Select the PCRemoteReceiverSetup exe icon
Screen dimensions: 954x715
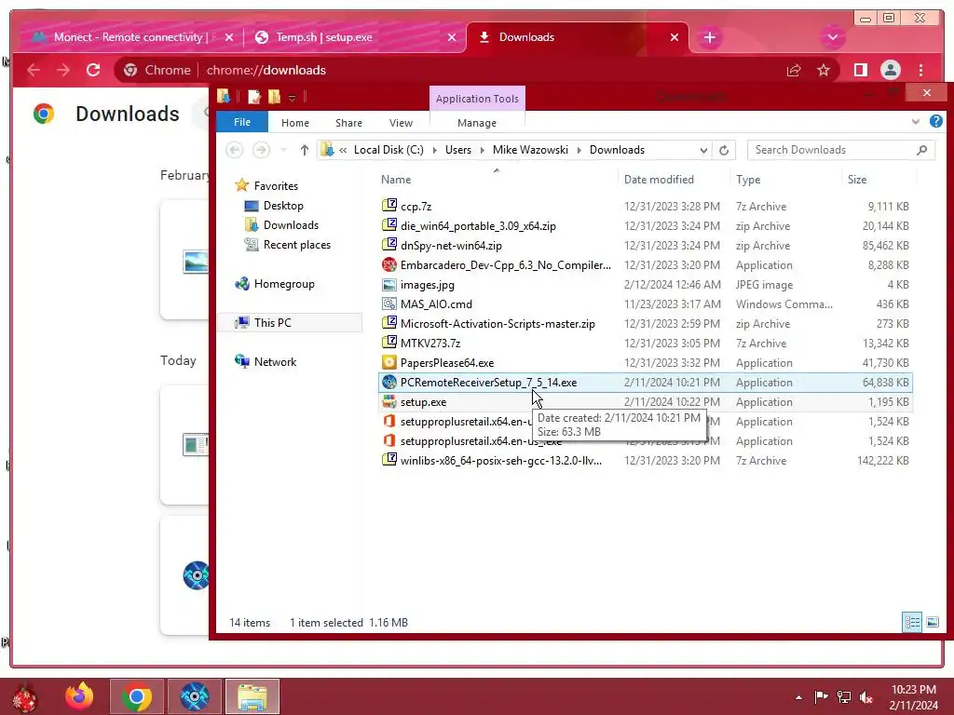click(388, 382)
